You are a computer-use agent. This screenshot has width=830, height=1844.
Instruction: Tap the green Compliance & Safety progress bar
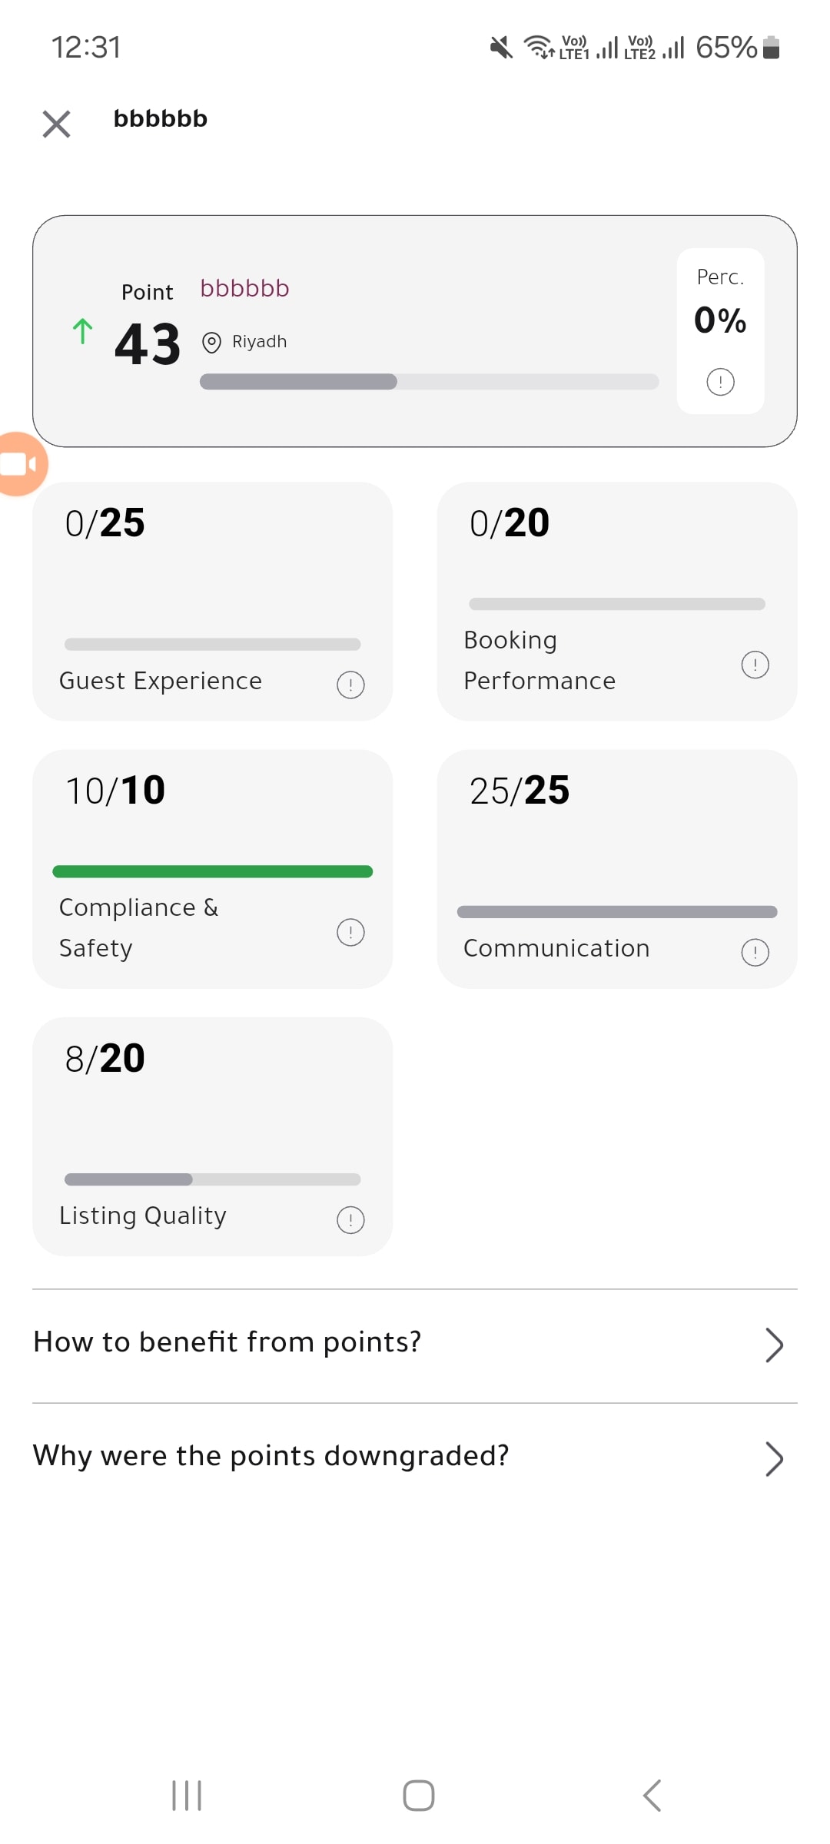pyautogui.click(x=212, y=871)
